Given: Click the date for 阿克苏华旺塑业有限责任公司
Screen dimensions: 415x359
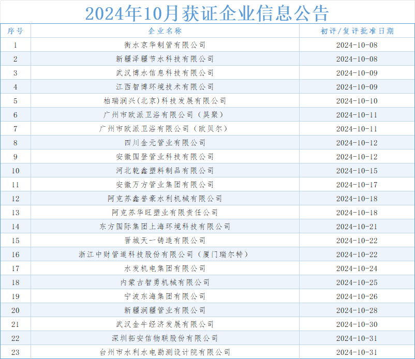Looking at the screenshot, I should click(357, 213).
